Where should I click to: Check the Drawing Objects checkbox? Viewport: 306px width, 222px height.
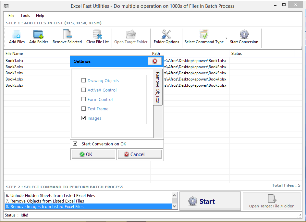[83, 80]
